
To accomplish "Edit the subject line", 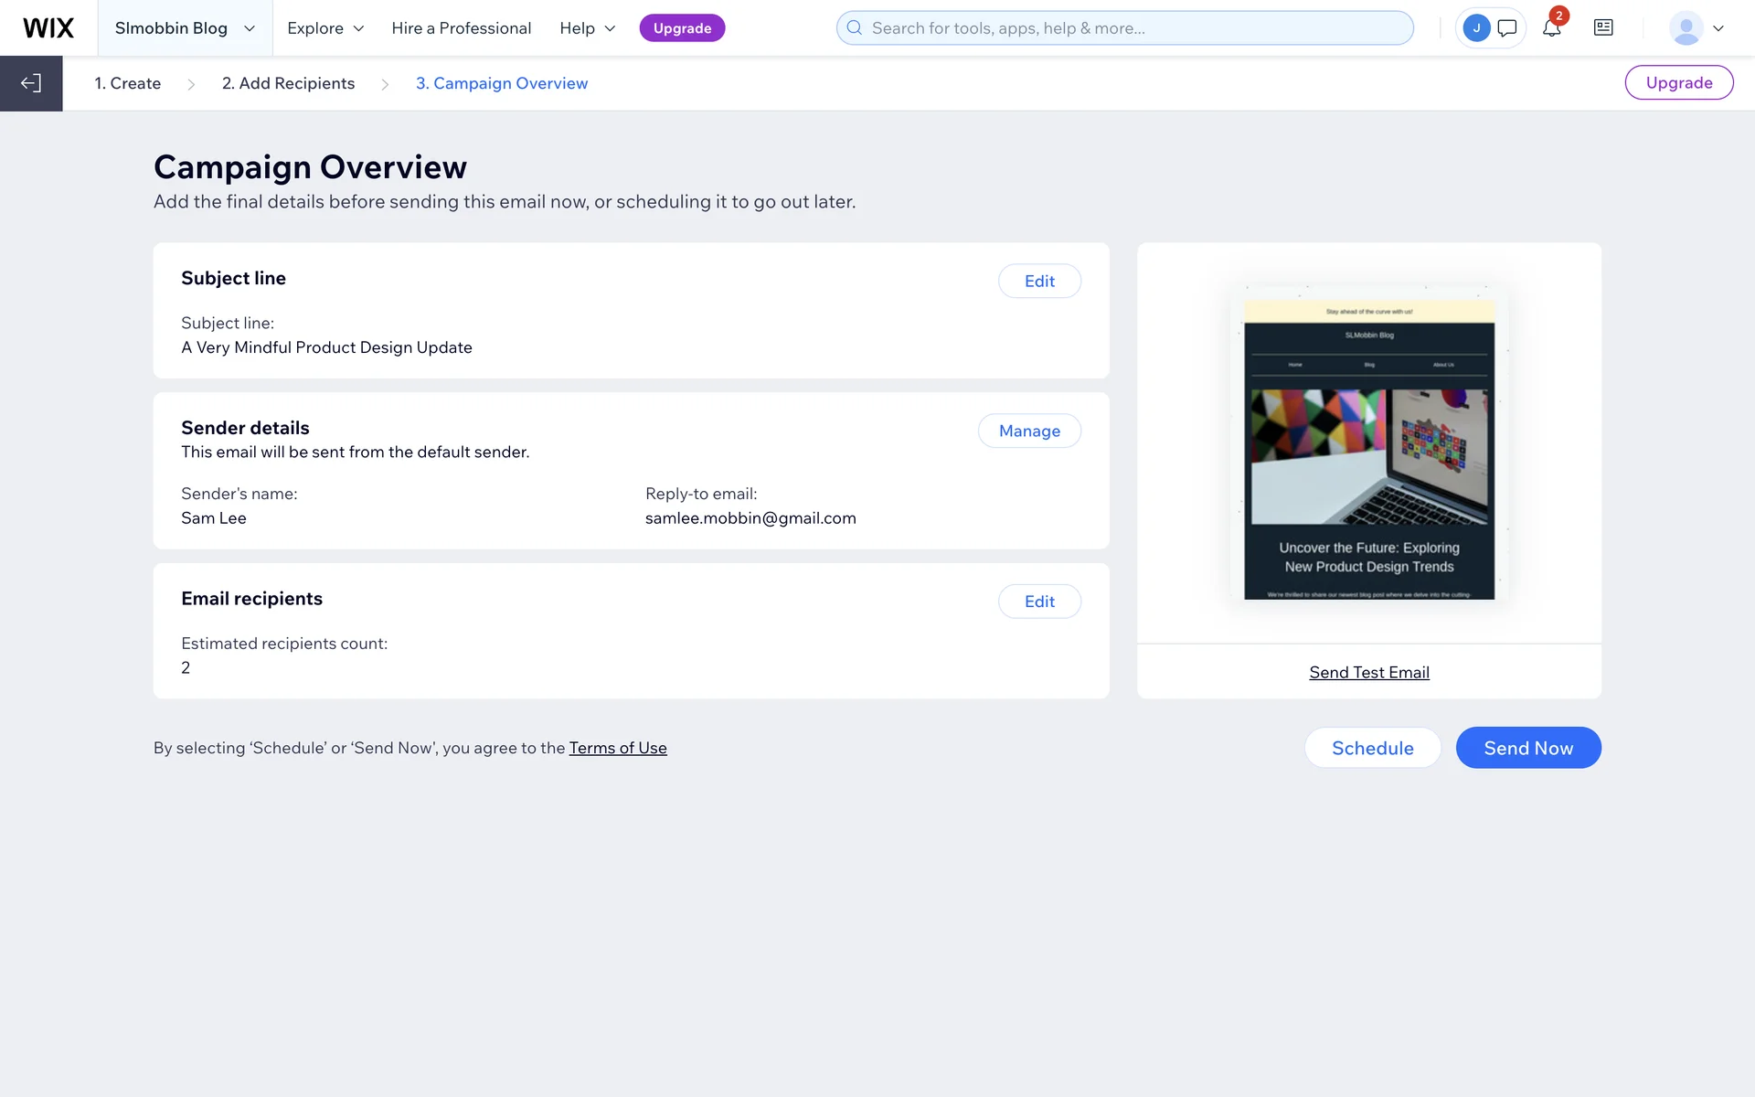I will tap(1039, 282).
